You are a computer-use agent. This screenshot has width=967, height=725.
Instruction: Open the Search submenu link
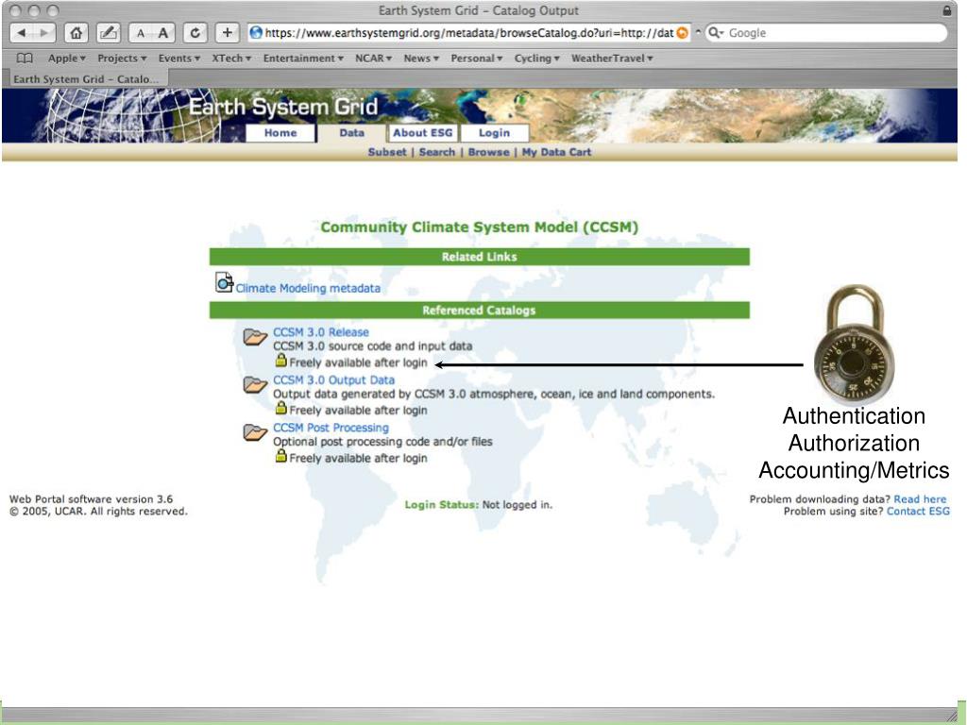(x=436, y=152)
